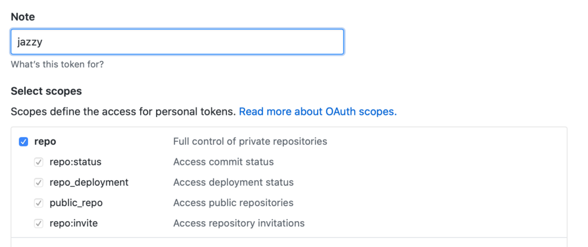Click the Access repository invitations description
The image size is (588, 247).
[239, 223]
